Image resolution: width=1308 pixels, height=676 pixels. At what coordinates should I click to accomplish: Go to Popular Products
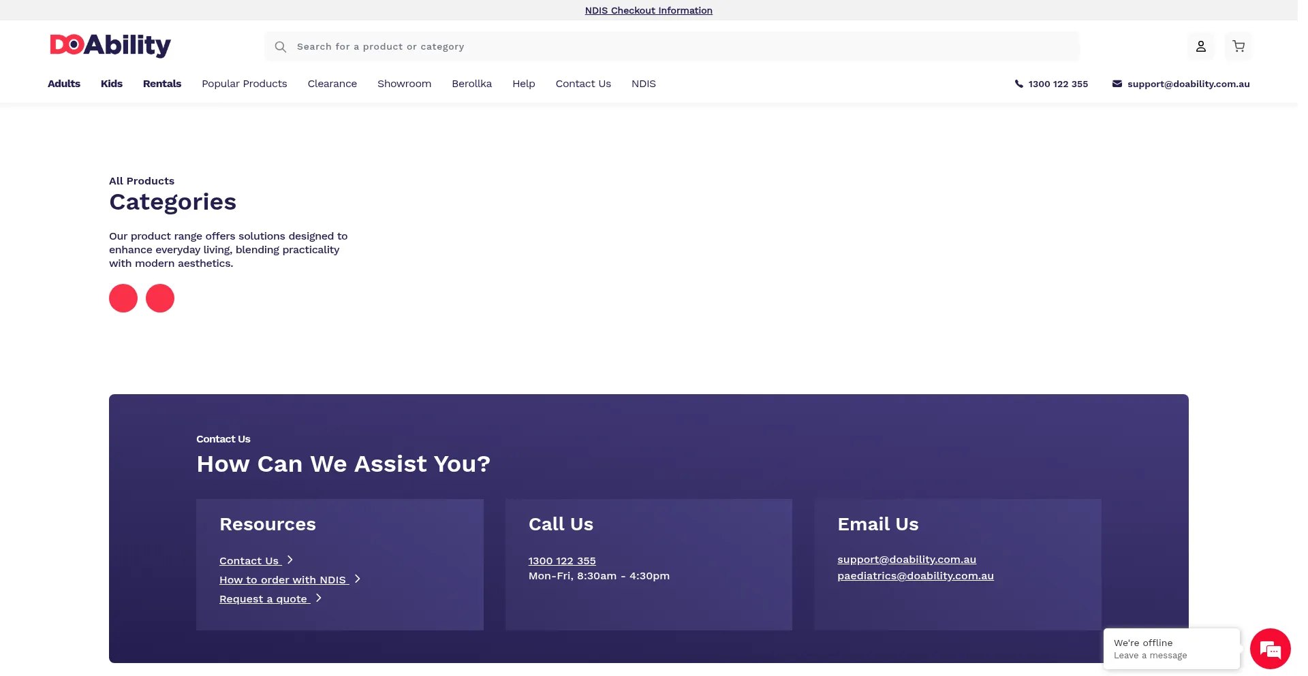click(x=245, y=84)
